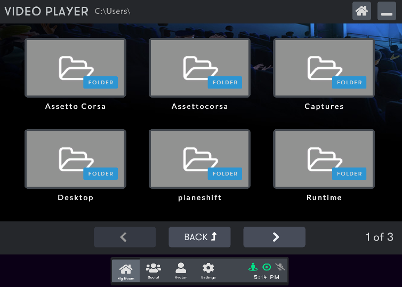Open the Assettocorsa folder thumbnail
Image resolution: width=402 pixels, height=287 pixels.
(x=200, y=68)
